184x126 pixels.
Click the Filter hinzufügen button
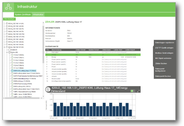click(9, 19)
